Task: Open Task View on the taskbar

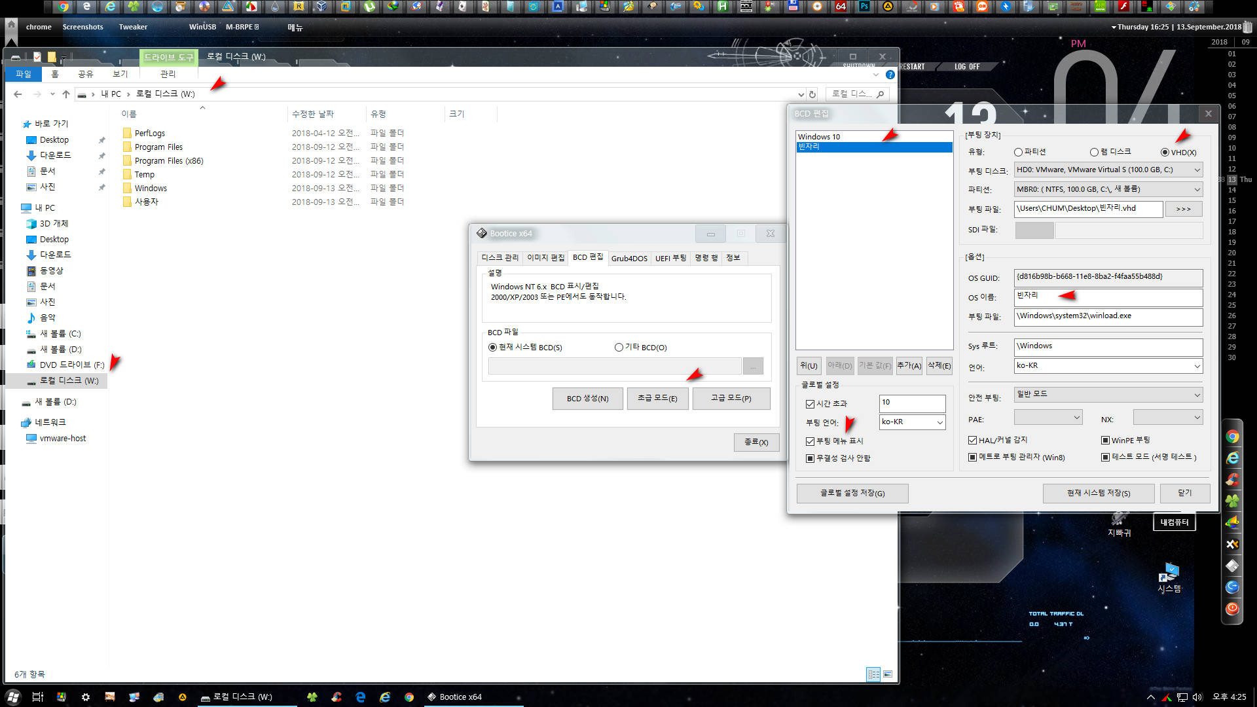Action: [x=37, y=697]
